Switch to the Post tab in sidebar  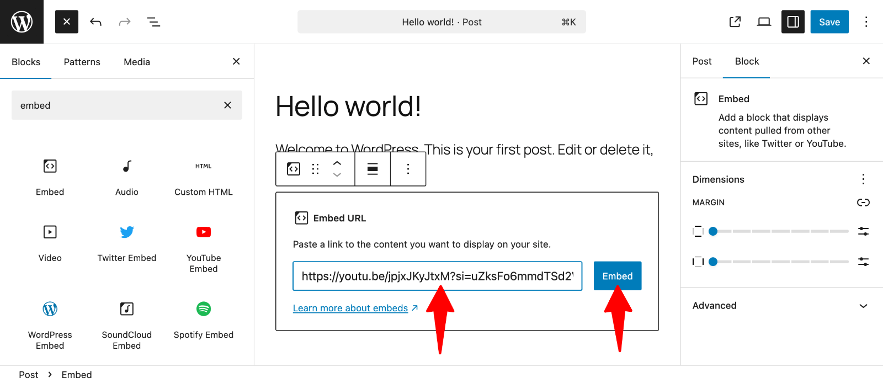coord(701,61)
